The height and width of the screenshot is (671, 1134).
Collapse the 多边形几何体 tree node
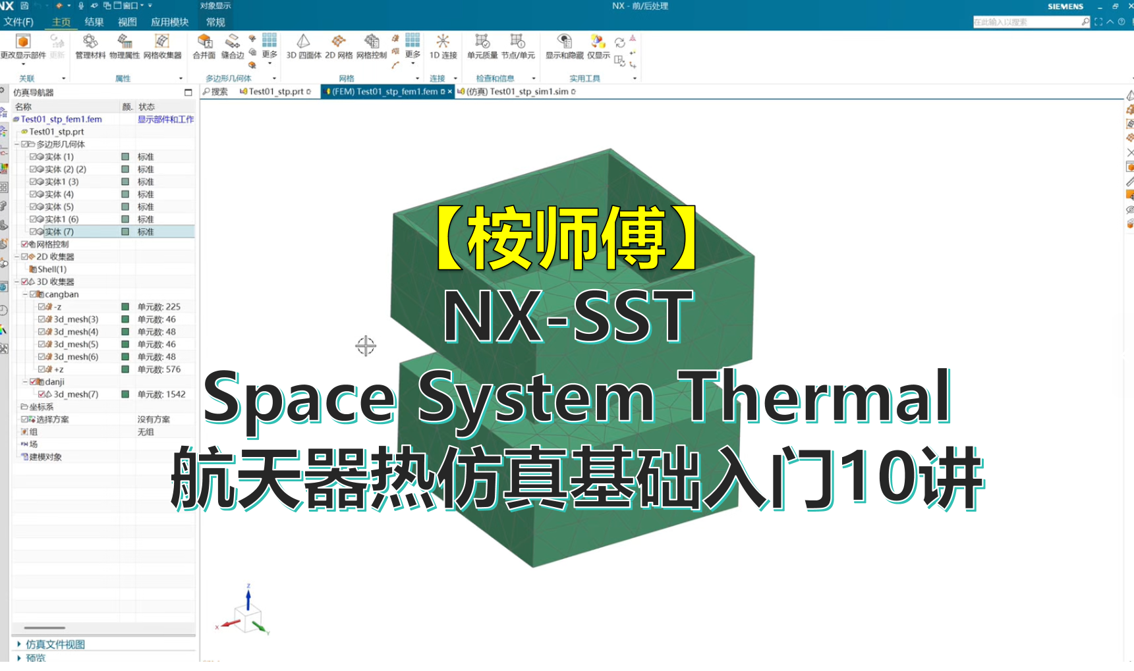click(16, 144)
